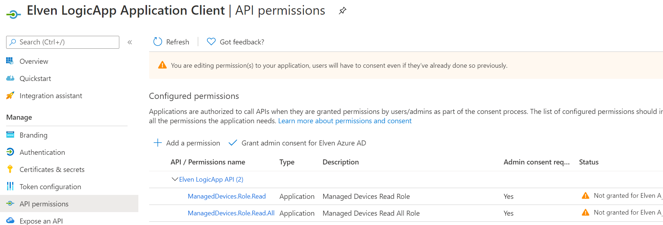Click the feedback heart icon
Screen dimensions: 663x225
(x=211, y=42)
